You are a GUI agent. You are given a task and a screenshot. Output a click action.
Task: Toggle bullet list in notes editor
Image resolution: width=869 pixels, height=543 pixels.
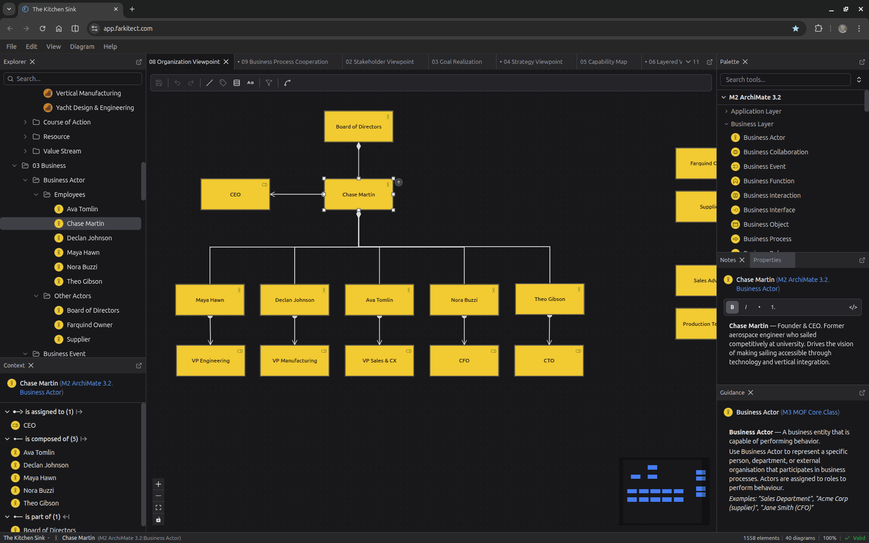[759, 307]
